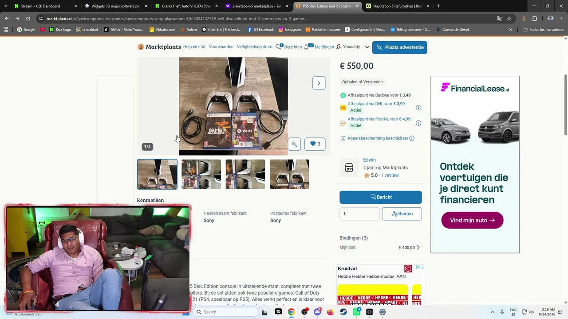Open OBS Studio from the taskbar
Viewport: 568px width, 319px height.
[x=304, y=312]
